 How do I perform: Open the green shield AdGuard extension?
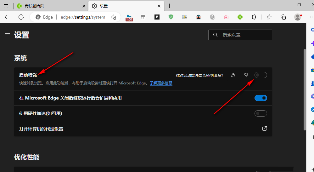click(171, 17)
